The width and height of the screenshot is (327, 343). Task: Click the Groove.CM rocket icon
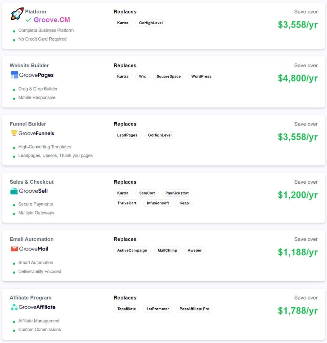click(x=17, y=14)
